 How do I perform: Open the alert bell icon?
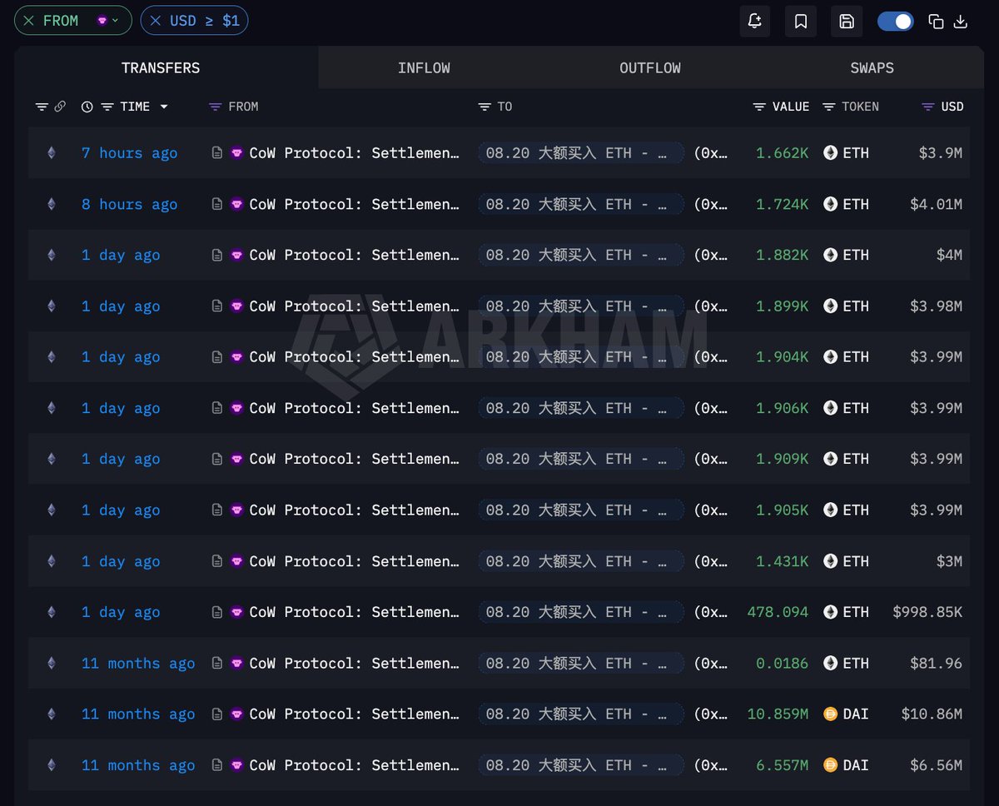pos(754,21)
